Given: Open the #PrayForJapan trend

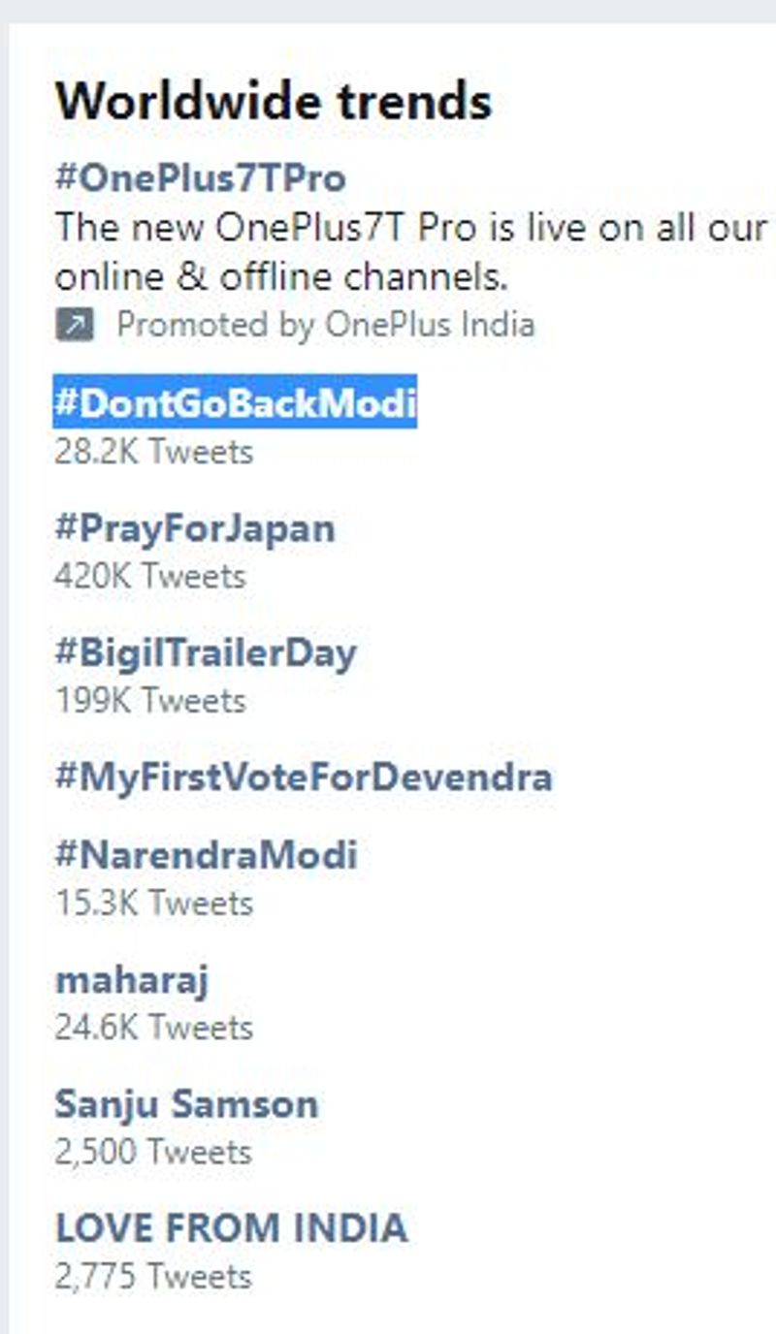Looking at the screenshot, I should [195, 528].
